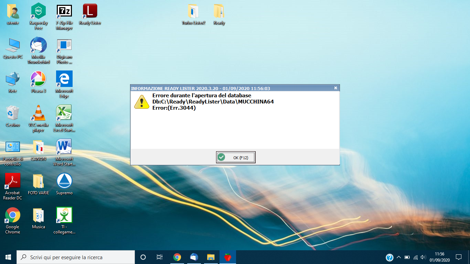Open Task View on taskbar
470x264 pixels.
tap(160, 257)
